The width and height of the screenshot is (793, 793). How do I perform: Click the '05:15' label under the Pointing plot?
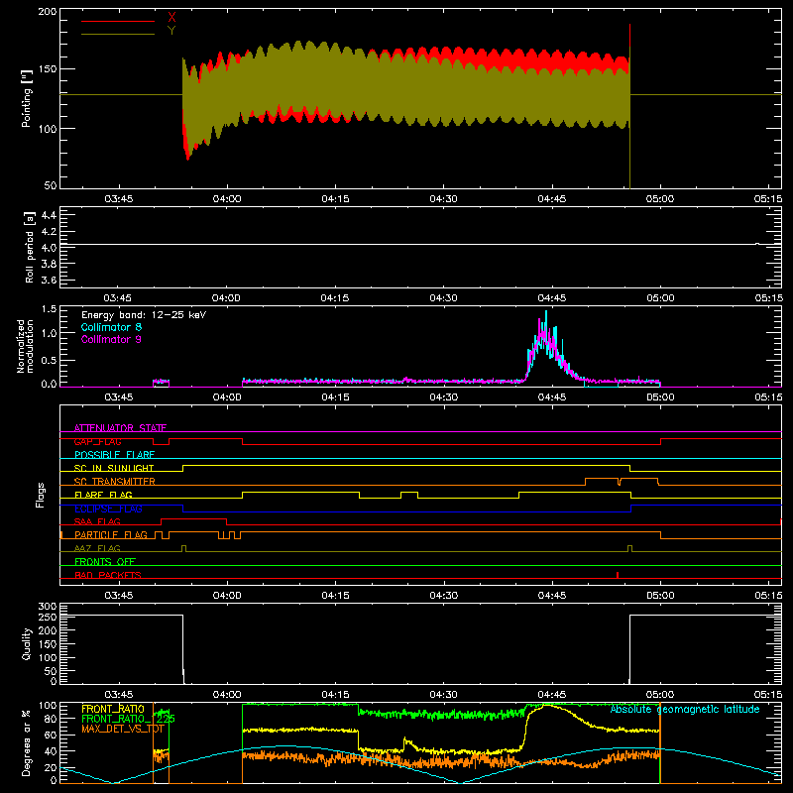[x=768, y=199]
